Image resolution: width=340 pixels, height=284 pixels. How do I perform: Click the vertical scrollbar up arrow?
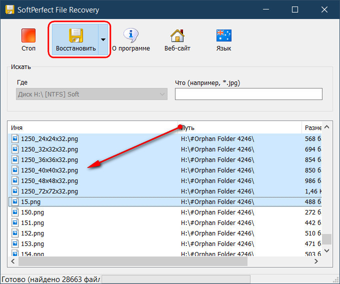(x=327, y=127)
